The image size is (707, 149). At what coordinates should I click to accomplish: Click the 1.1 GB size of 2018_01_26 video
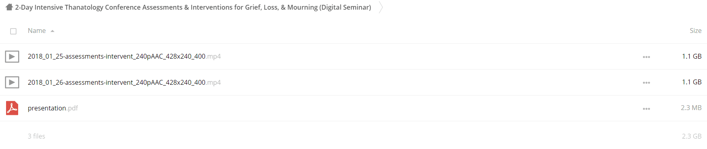click(x=692, y=82)
